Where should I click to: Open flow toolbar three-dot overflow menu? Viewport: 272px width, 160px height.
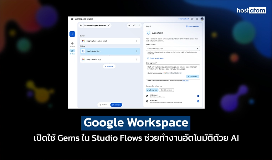coord(139,26)
